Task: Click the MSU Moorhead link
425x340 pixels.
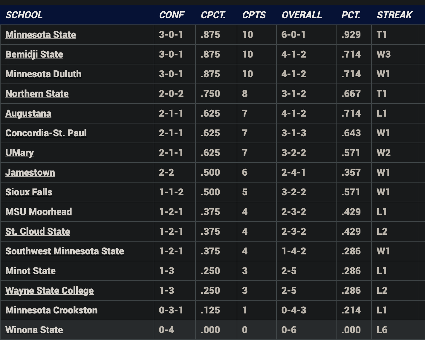Action: click(39, 212)
